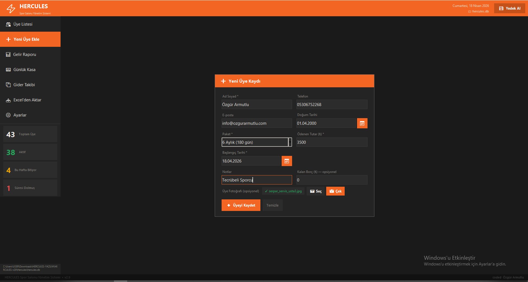Take a photo with the Çek button
528x282 pixels.
pyautogui.click(x=335, y=191)
